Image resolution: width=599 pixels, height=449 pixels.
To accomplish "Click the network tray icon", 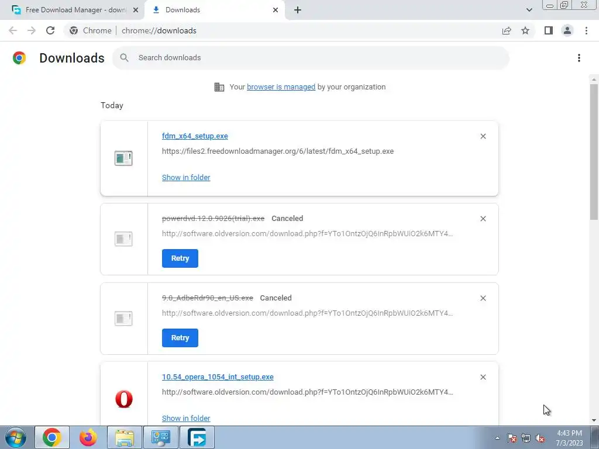I will [x=526, y=438].
